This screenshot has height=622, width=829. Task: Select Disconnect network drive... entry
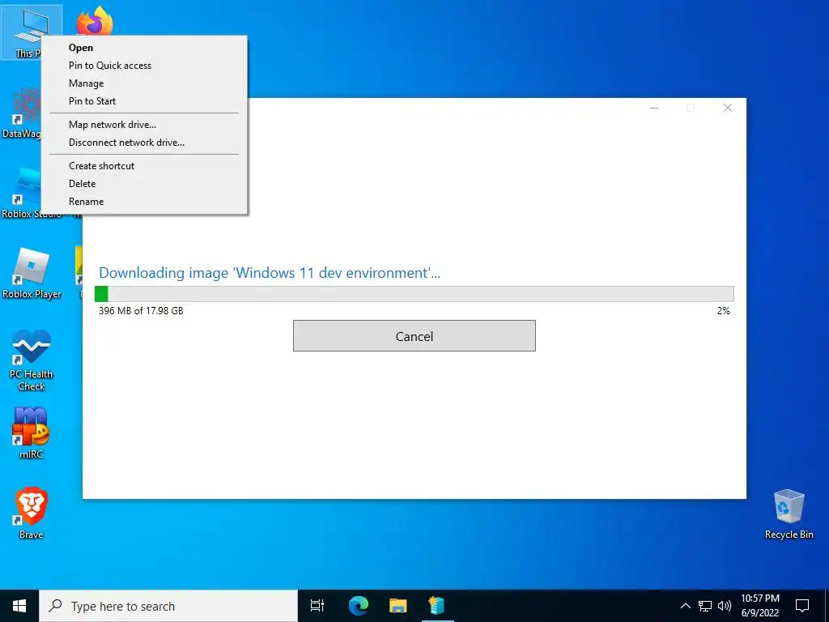144,143
